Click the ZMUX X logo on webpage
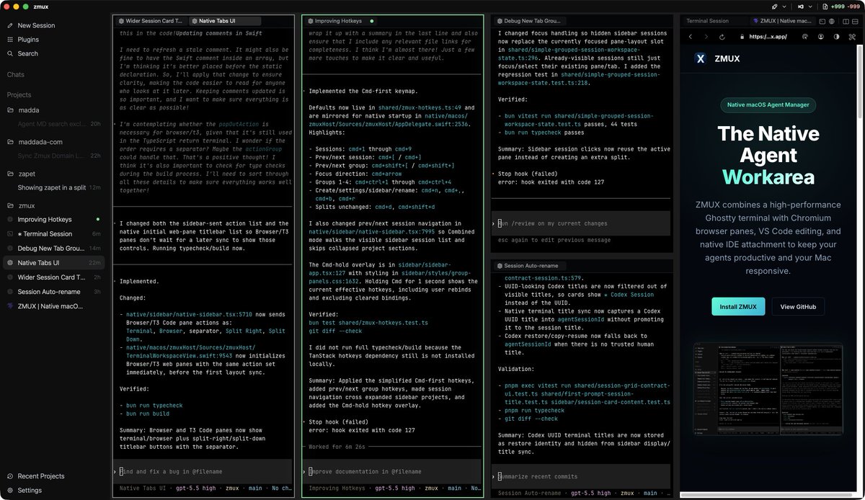Viewport: 865px width, 500px height. click(x=700, y=59)
